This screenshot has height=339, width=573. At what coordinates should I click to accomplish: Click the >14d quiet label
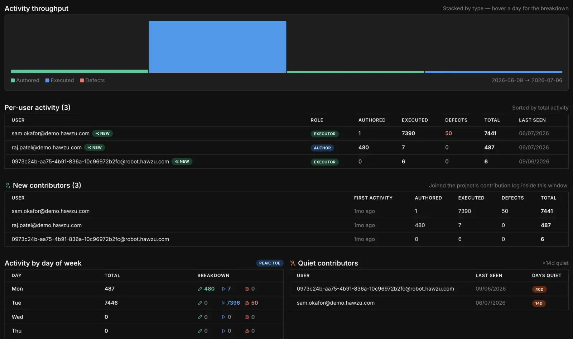[x=555, y=263]
